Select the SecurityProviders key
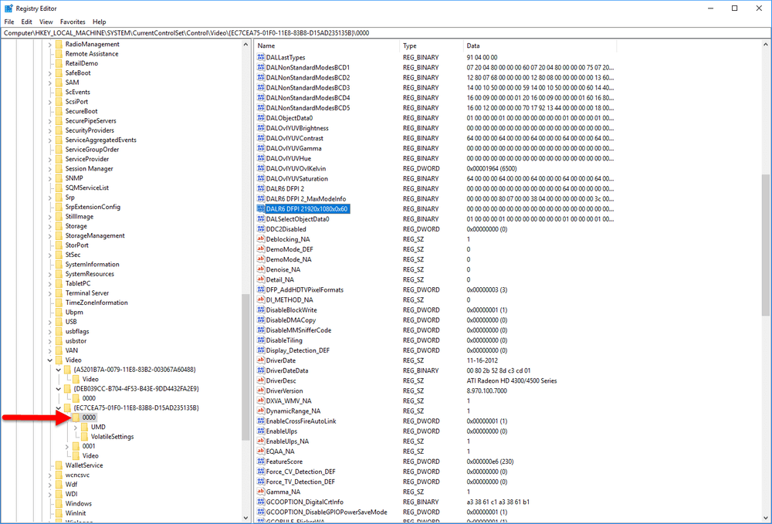 pos(90,130)
